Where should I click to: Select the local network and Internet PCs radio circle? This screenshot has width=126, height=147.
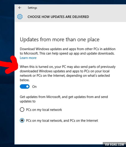point(22,120)
